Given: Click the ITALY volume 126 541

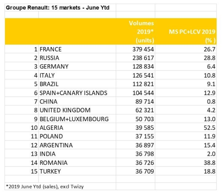Looking at the screenshot, I should (143, 75).
